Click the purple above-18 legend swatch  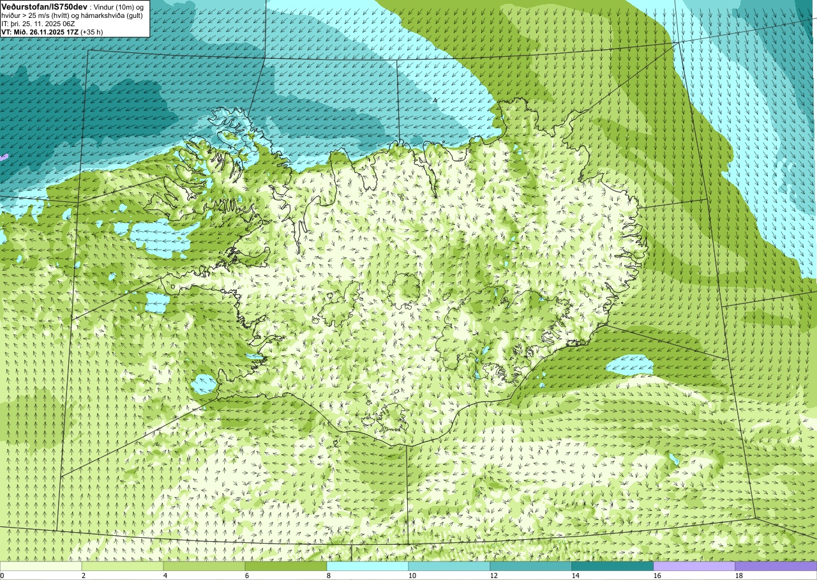(x=776, y=566)
